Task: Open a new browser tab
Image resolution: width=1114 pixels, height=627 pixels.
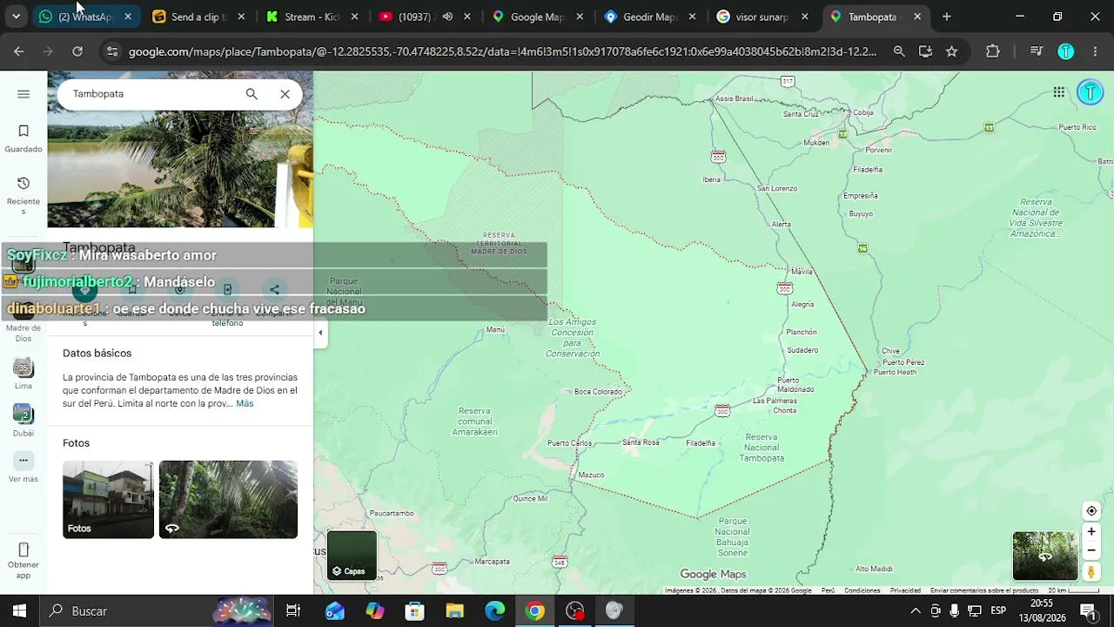Action: click(947, 17)
